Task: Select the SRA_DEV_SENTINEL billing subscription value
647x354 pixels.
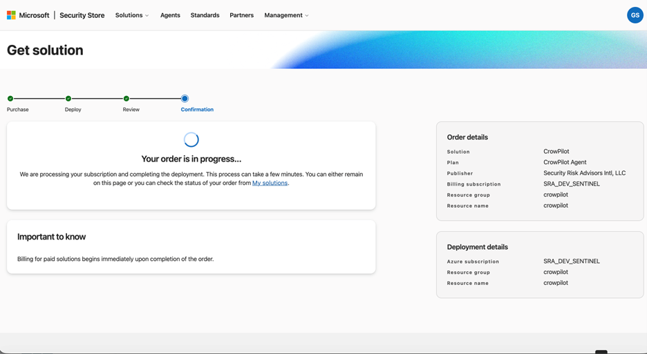Action: pyautogui.click(x=571, y=184)
